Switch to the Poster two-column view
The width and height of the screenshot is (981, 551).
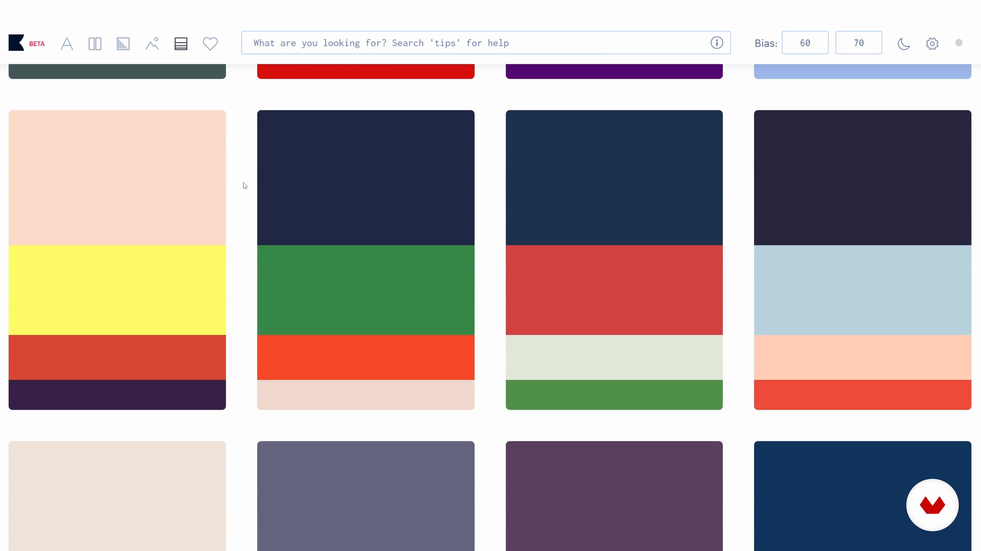95,44
